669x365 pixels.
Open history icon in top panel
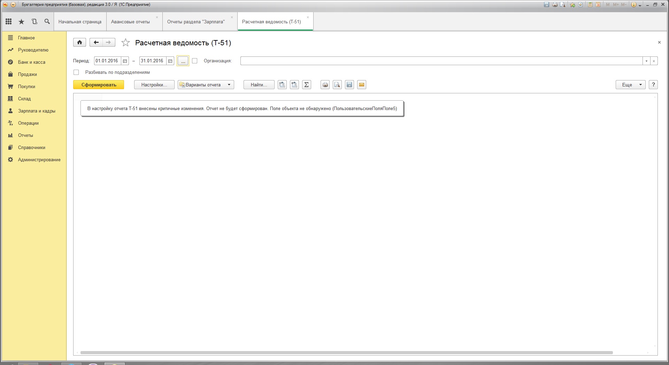[x=34, y=22]
